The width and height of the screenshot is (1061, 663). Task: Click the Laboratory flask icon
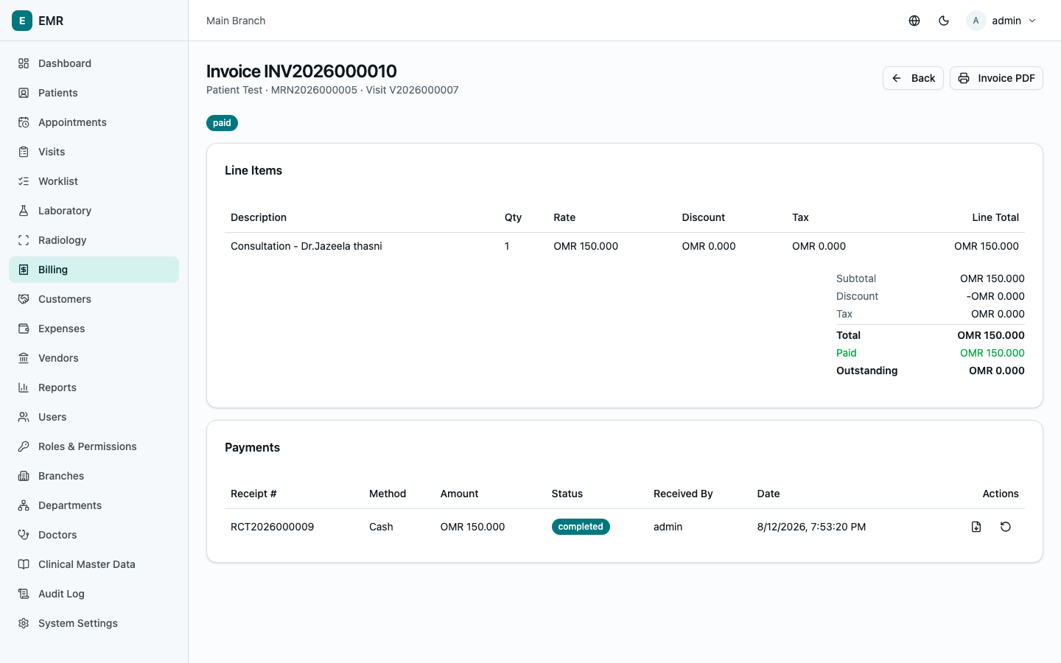pos(24,211)
